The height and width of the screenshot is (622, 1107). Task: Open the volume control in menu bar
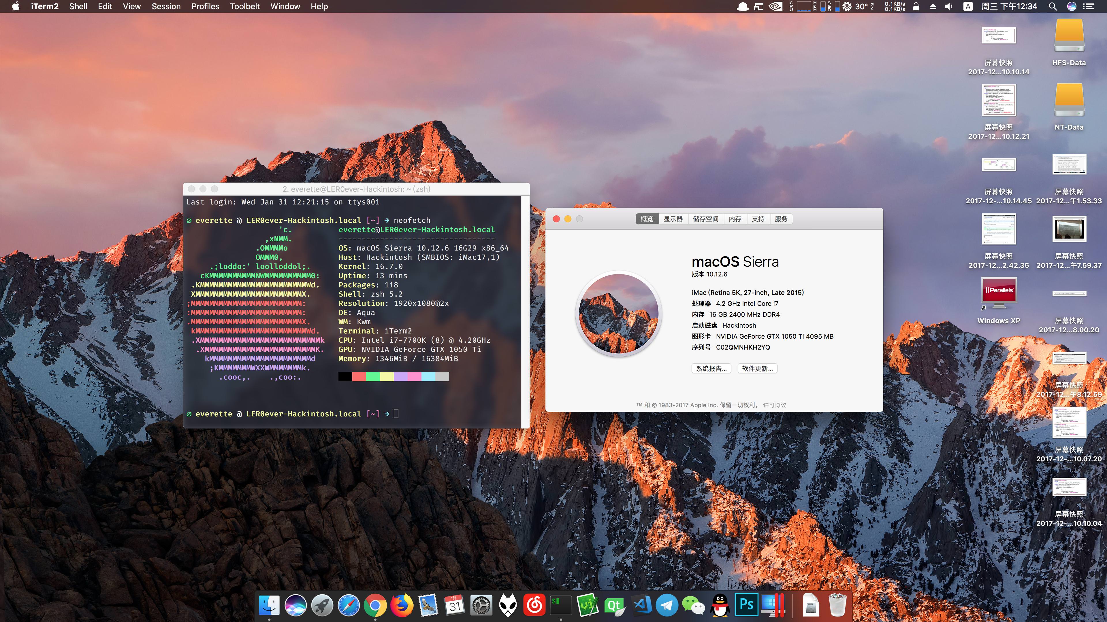(949, 6)
